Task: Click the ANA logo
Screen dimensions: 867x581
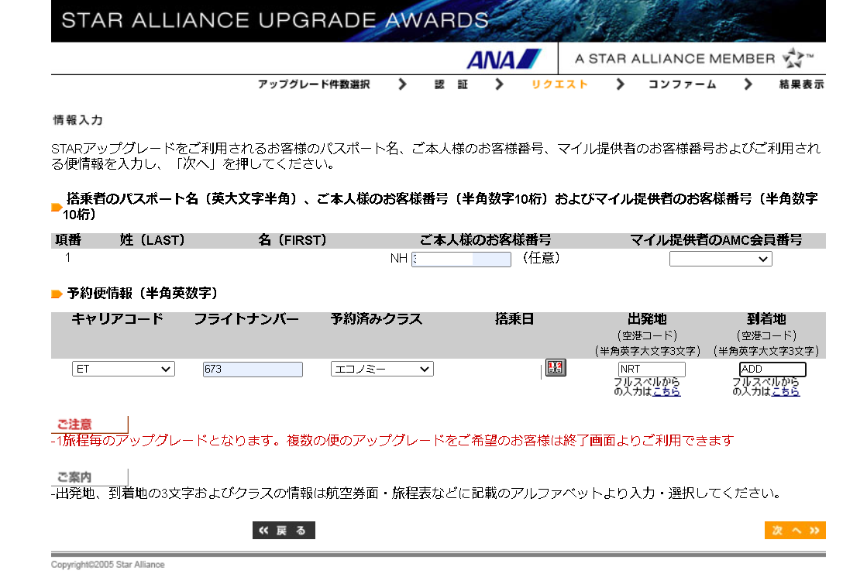Action: [x=504, y=59]
